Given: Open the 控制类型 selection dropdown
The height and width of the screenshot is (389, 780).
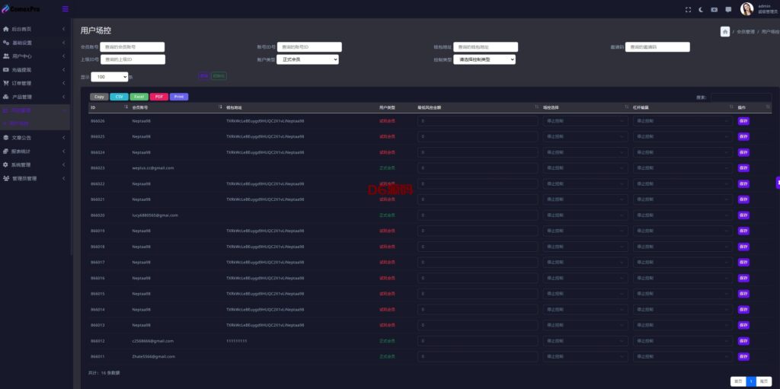Looking at the screenshot, I should click(x=484, y=59).
